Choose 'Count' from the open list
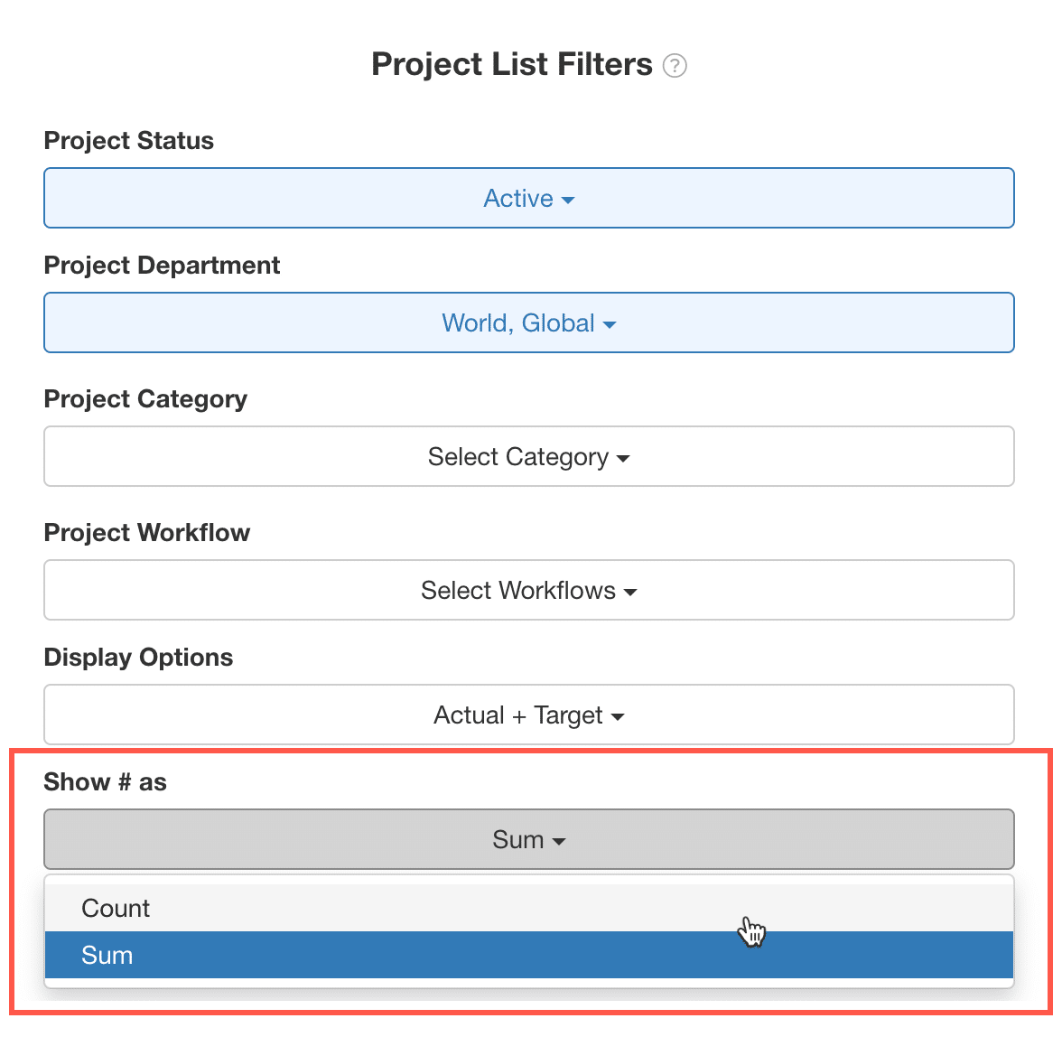Screen dimensions: 1062x1037 click(116, 908)
